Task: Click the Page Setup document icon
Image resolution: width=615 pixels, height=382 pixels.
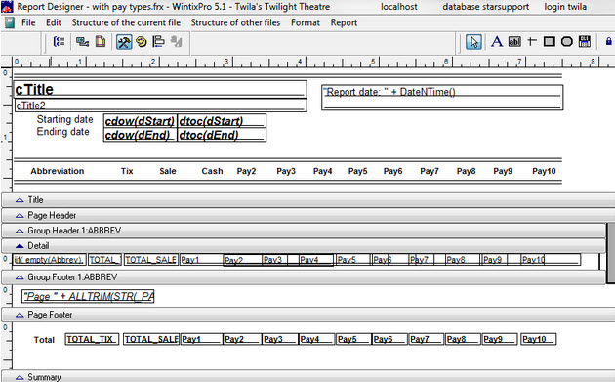Action: (x=101, y=42)
